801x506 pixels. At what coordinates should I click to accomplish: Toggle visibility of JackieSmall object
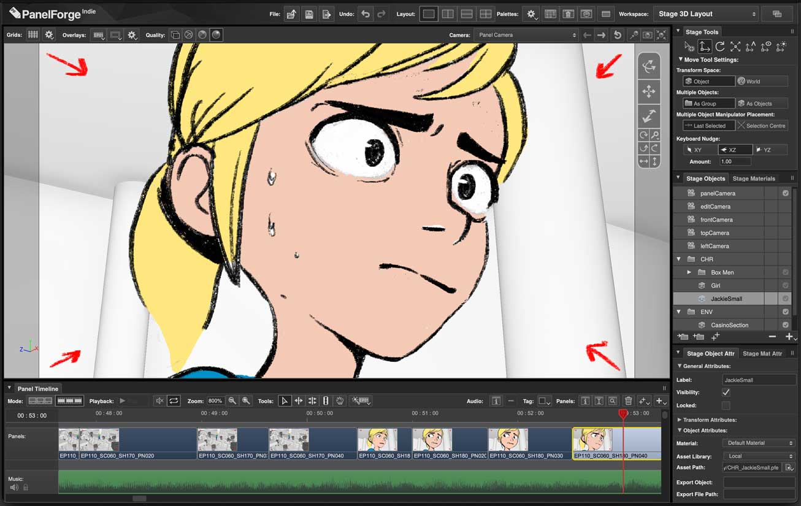785,299
